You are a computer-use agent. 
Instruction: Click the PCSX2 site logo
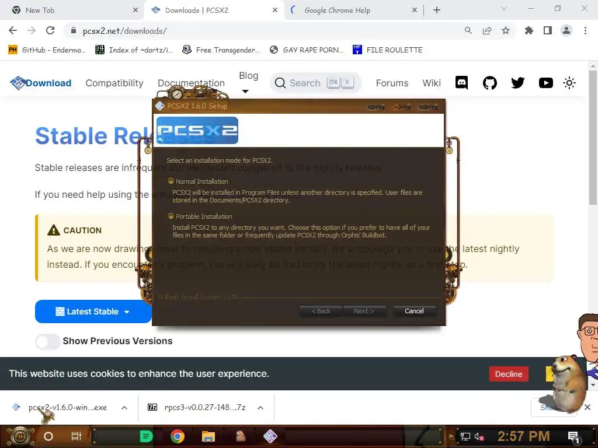pos(17,83)
